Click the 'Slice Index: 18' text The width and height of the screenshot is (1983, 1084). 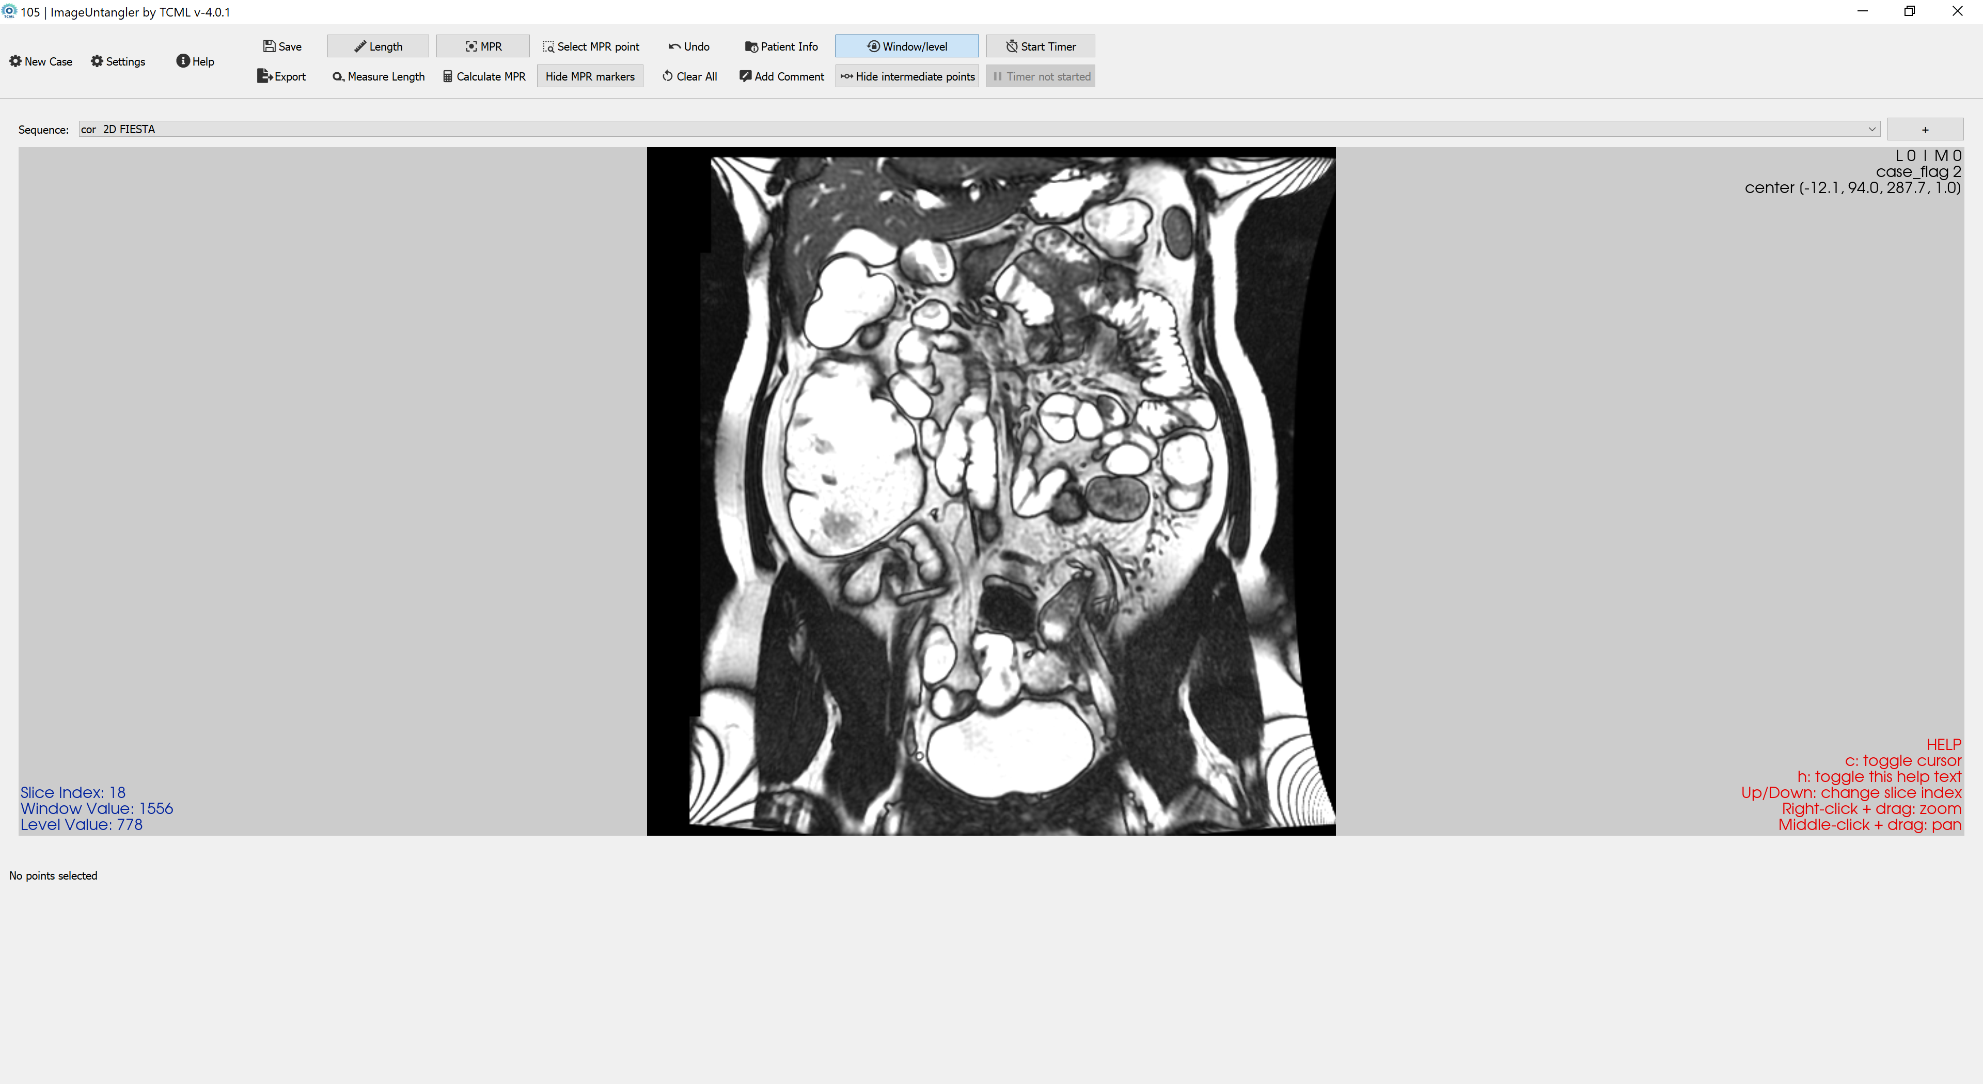[73, 792]
